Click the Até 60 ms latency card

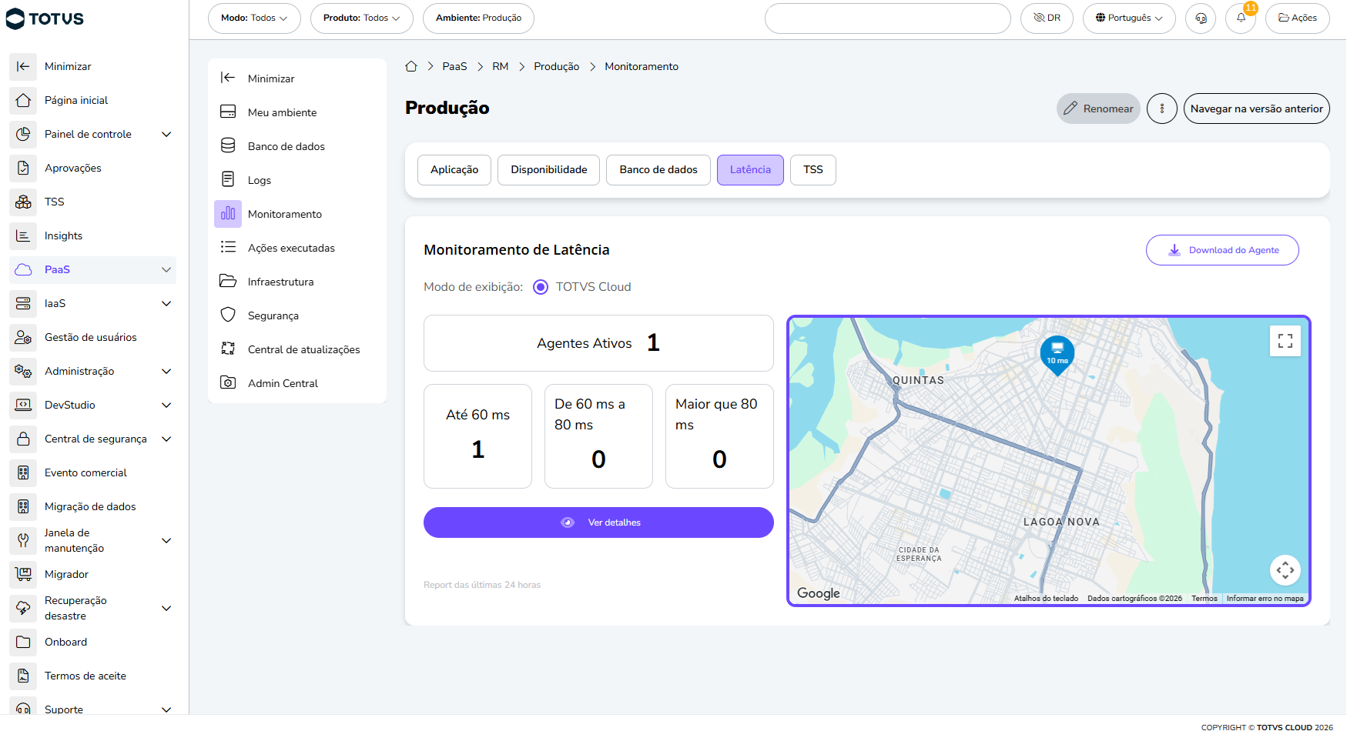point(477,436)
